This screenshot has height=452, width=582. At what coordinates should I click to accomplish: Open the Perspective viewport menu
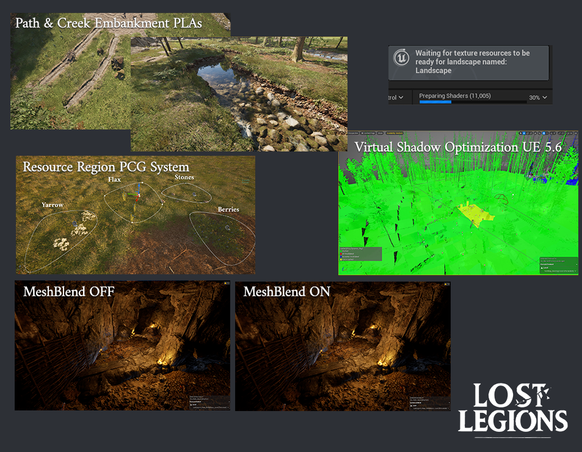pos(352,133)
